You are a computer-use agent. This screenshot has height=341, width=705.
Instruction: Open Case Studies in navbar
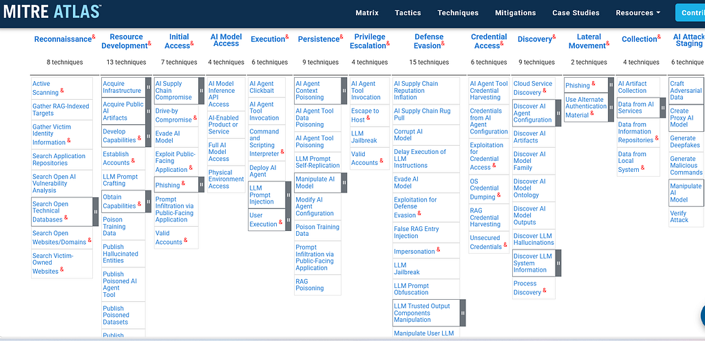(x=576, y=12)
